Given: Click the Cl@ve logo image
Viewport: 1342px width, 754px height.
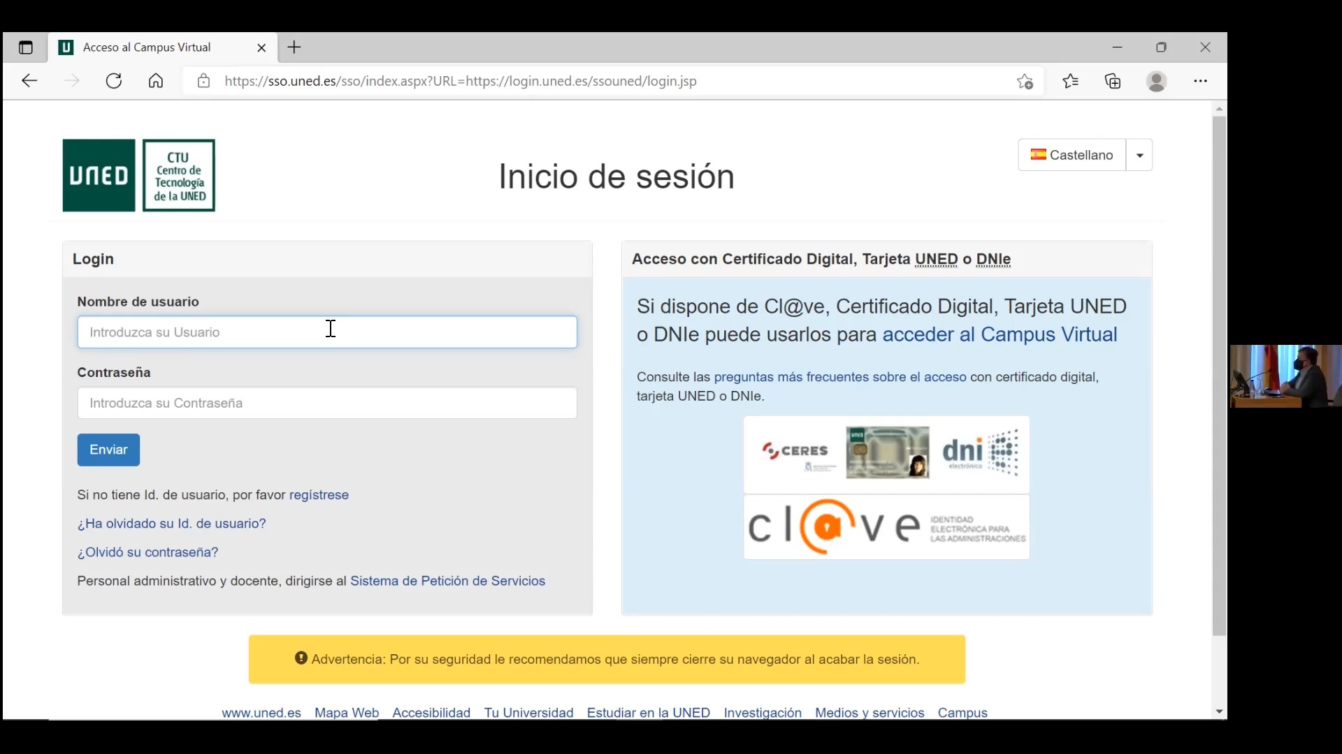Looking at the screenshot, I should pyautogui.click(x=886, y=527).
